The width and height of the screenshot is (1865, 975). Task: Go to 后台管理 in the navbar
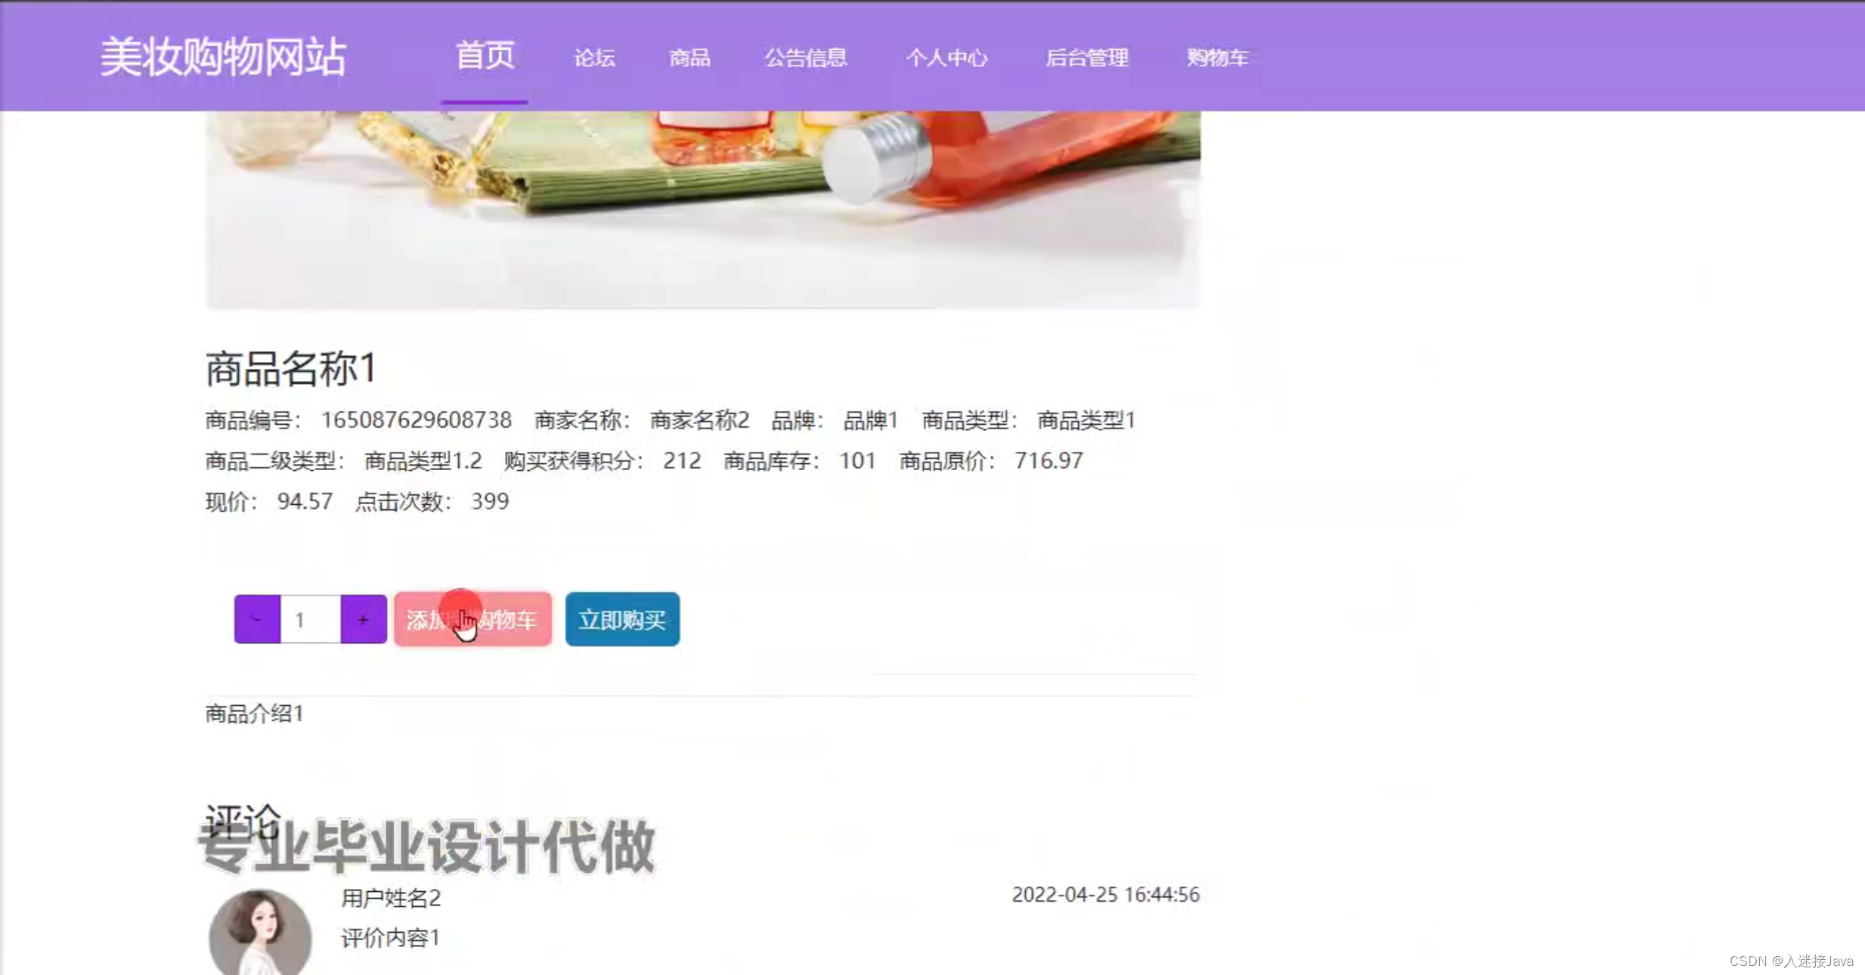(x=1086, y=57)
